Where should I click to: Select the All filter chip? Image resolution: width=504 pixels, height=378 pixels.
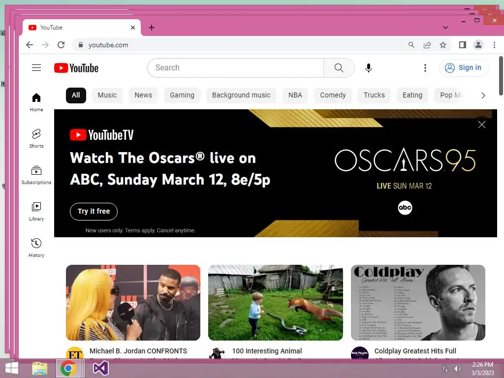click(76, 95)
